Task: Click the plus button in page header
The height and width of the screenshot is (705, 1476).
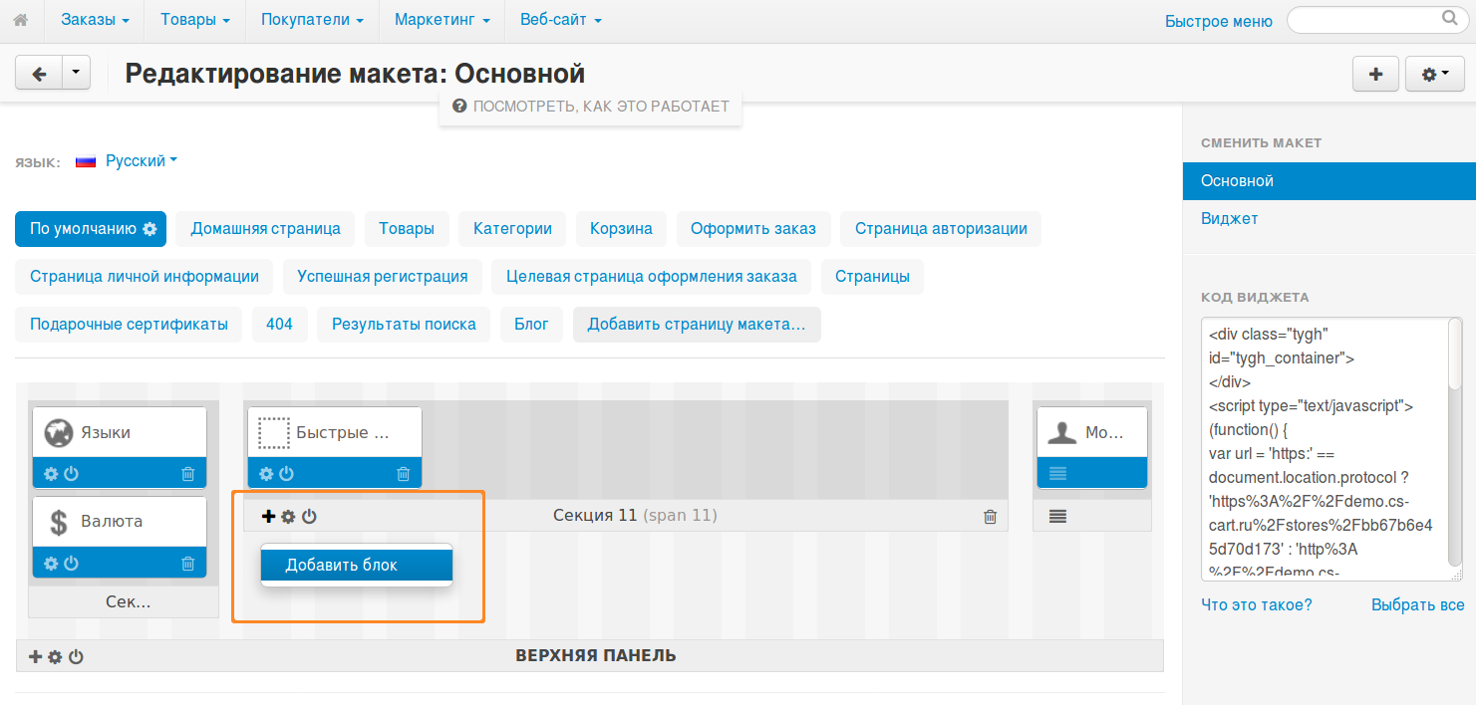Action: tap(1375, 74)
